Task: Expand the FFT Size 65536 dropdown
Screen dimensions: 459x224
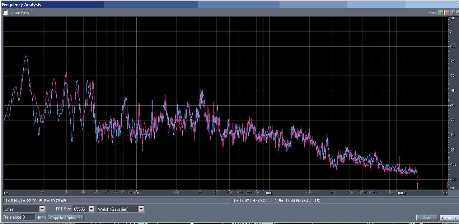Action: pos(91,209)
